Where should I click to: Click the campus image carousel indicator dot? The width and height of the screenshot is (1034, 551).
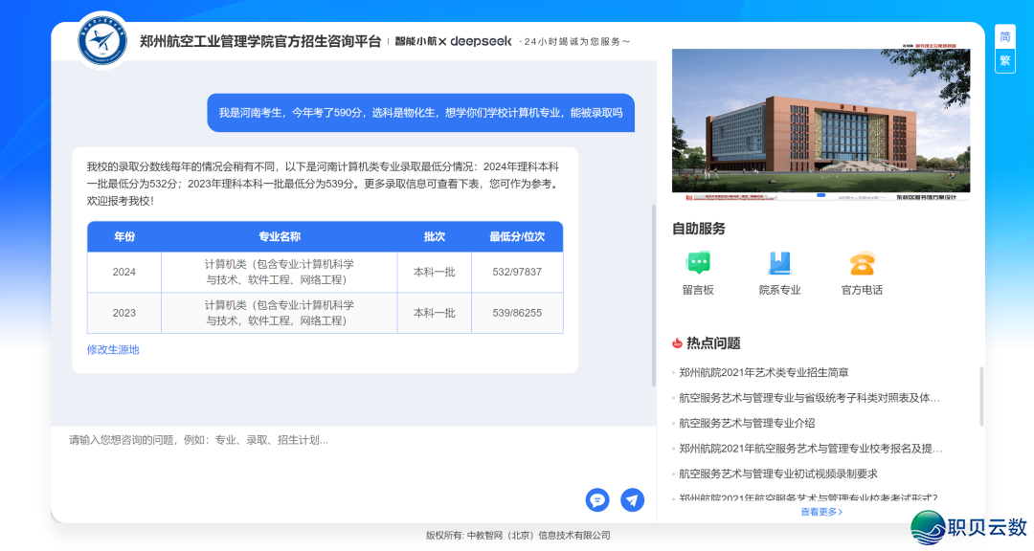pos(820,195)
